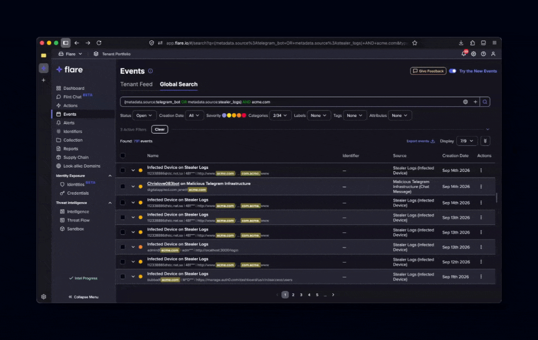Open the Display 7/9 columns dropdown
Image resolution: width=538 pixels, height=340 pixels.
click(x=467, y=141)
